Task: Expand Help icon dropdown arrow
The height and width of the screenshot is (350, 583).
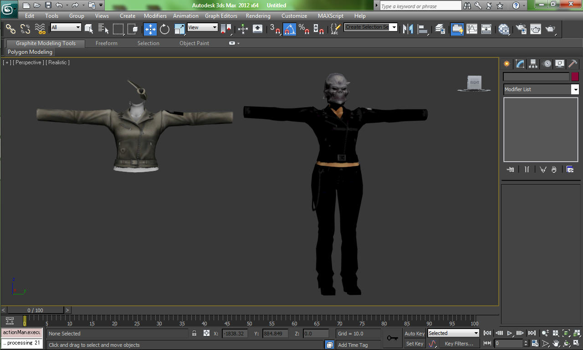Action: click(525, 5)
